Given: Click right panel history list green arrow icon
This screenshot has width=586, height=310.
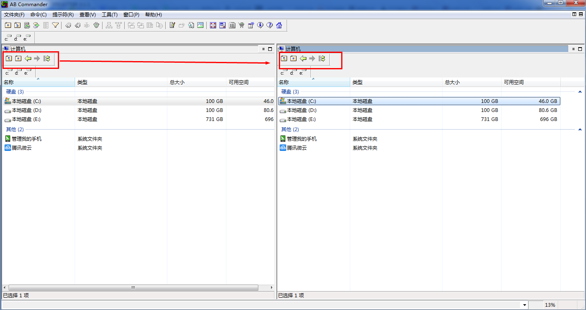Looking at the screenshot, I should [322, 59].
